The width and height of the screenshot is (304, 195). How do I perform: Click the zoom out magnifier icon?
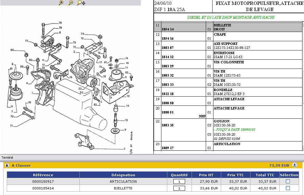pyautogui.click(x=71, y=3)
